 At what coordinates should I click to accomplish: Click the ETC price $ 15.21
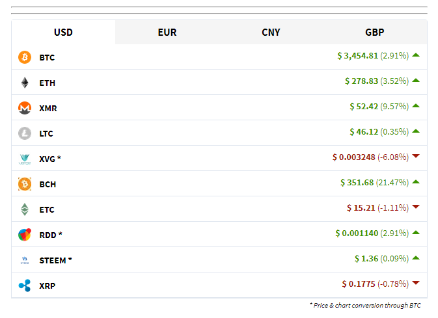coord(361,208)
